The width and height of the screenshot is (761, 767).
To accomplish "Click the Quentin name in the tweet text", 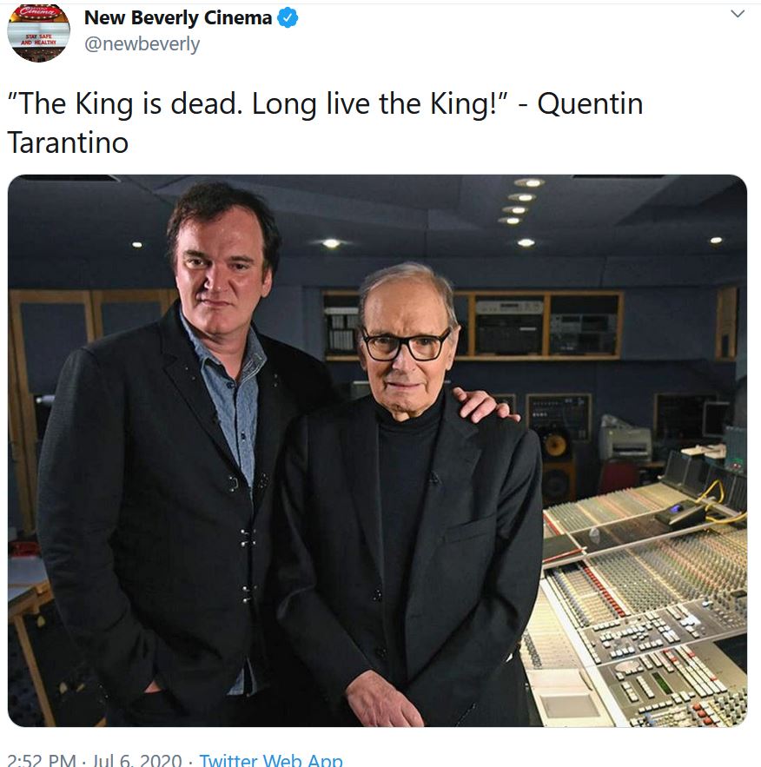I will click(x=591, y=103).
